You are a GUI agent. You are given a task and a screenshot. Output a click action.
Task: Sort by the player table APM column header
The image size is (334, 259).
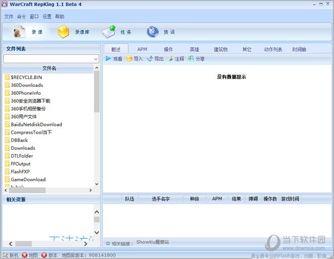217,199
